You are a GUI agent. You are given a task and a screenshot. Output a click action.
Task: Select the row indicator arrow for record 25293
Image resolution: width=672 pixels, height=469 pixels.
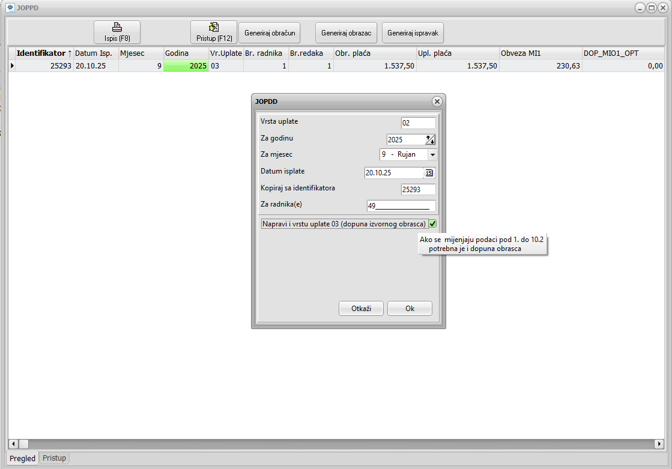(x=12, y=65)
